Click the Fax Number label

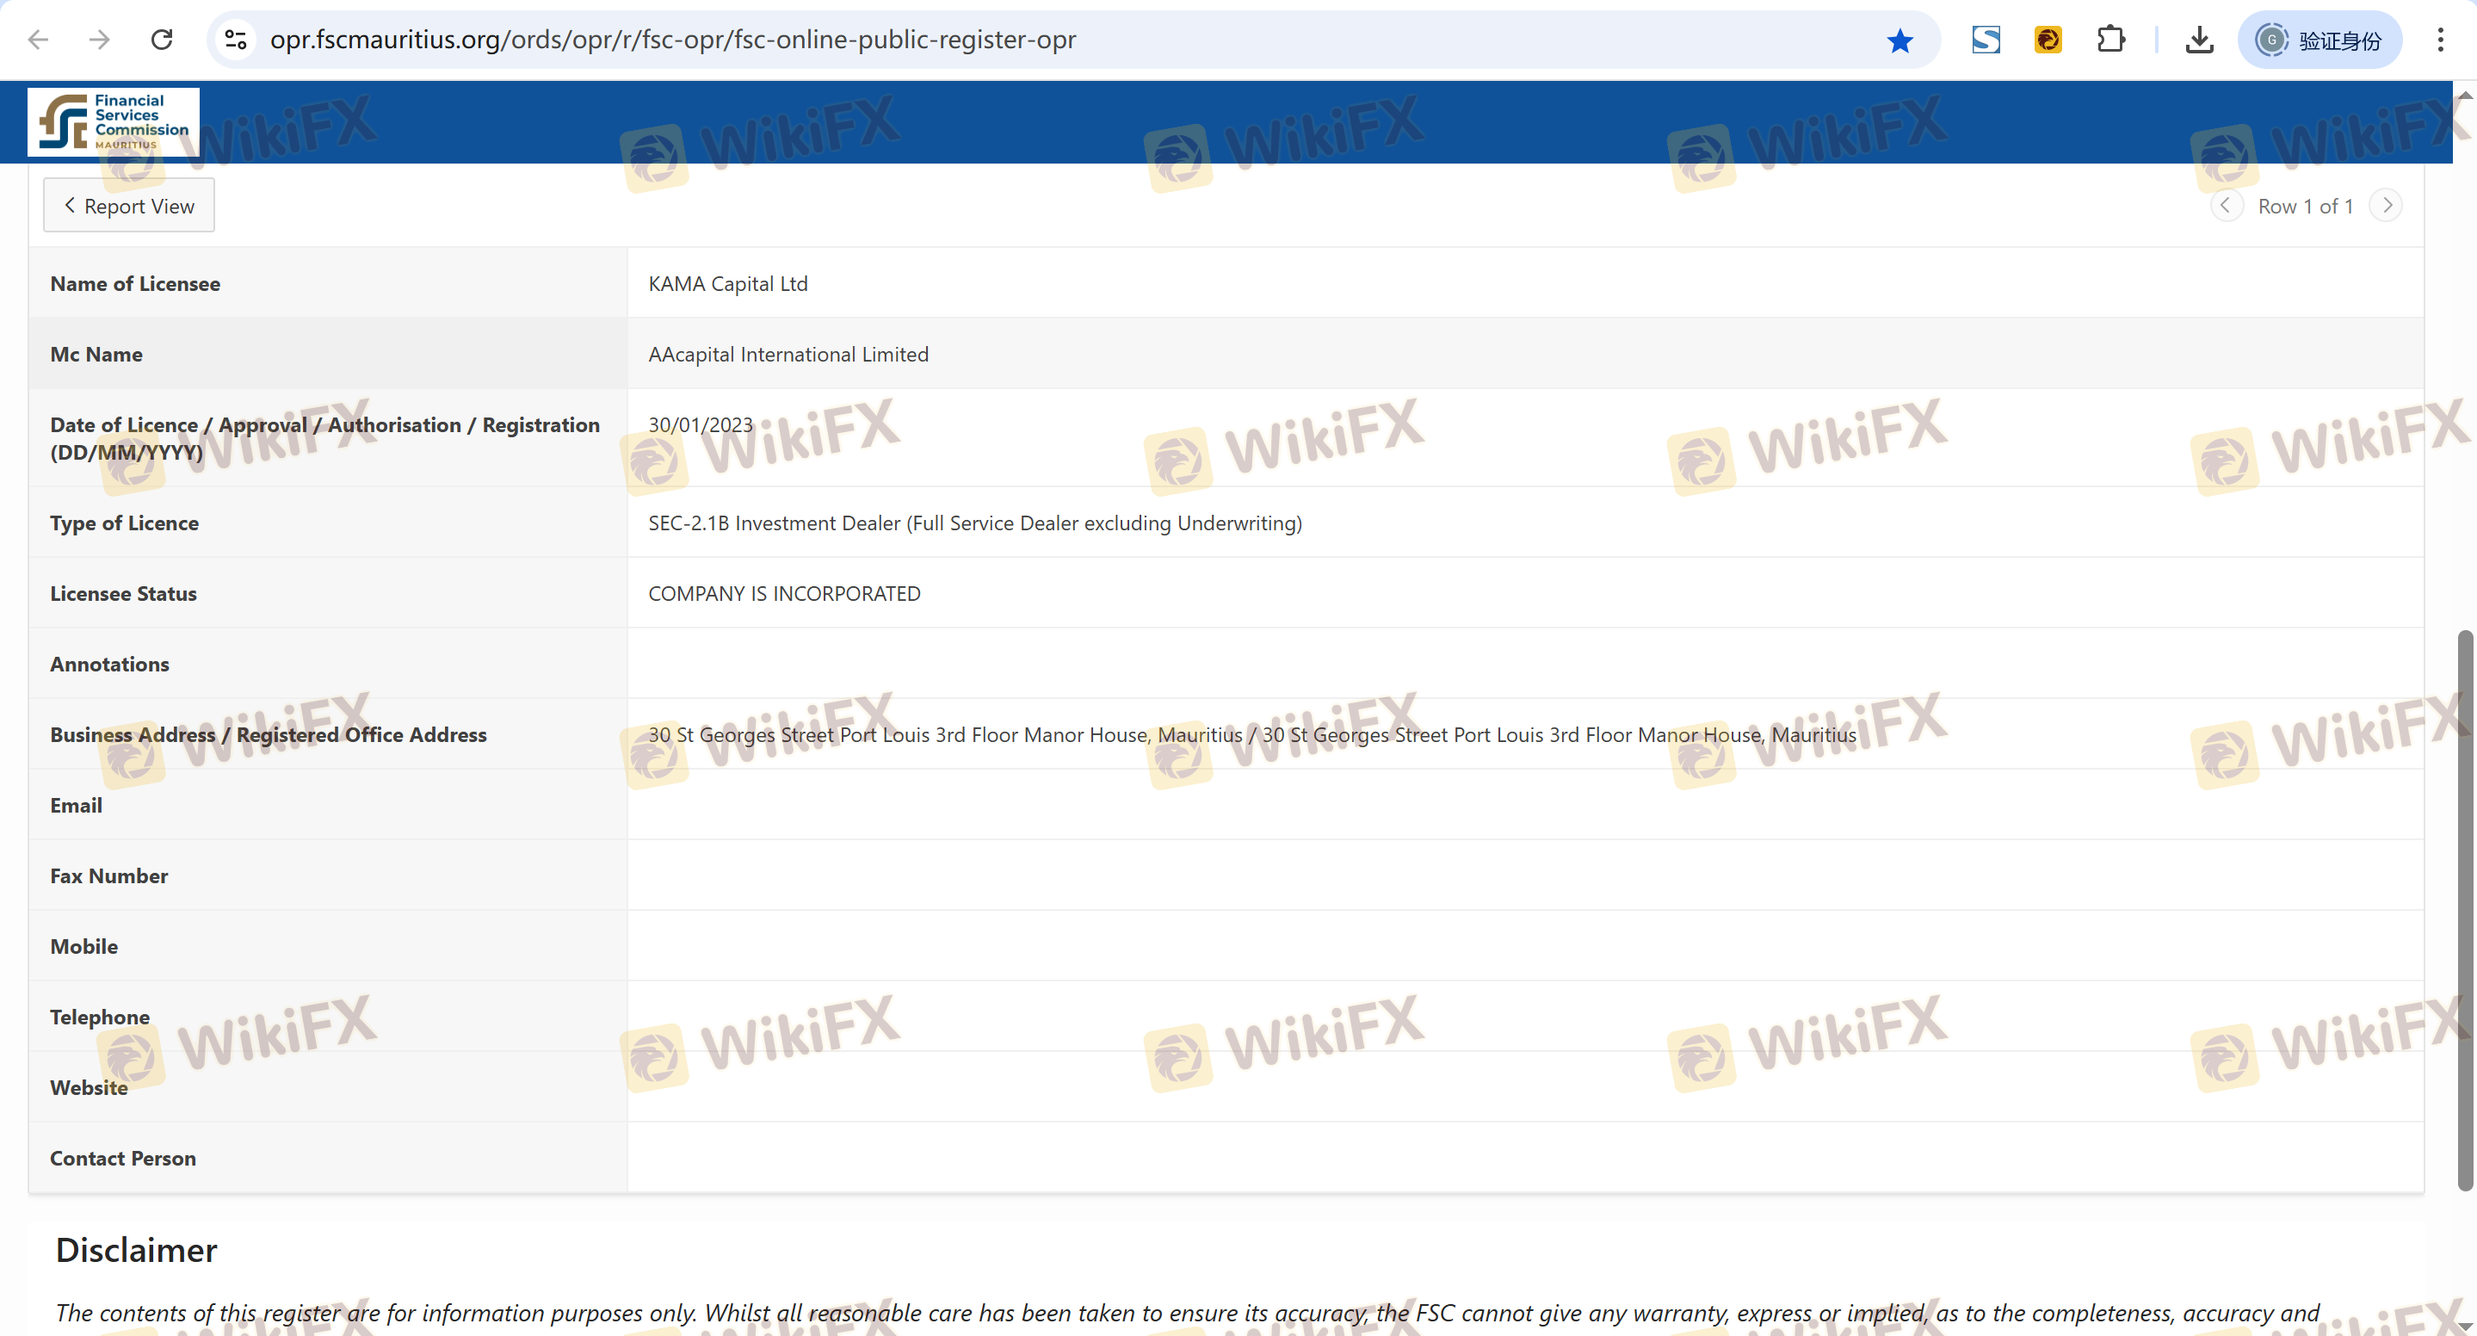tap(108, 875)
